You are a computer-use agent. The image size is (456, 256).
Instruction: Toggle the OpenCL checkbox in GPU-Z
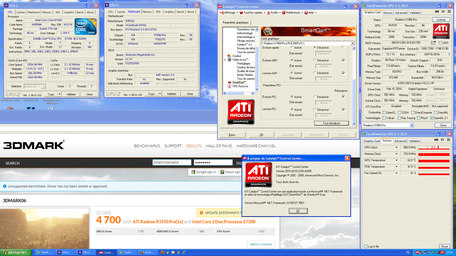coord(384,112)
